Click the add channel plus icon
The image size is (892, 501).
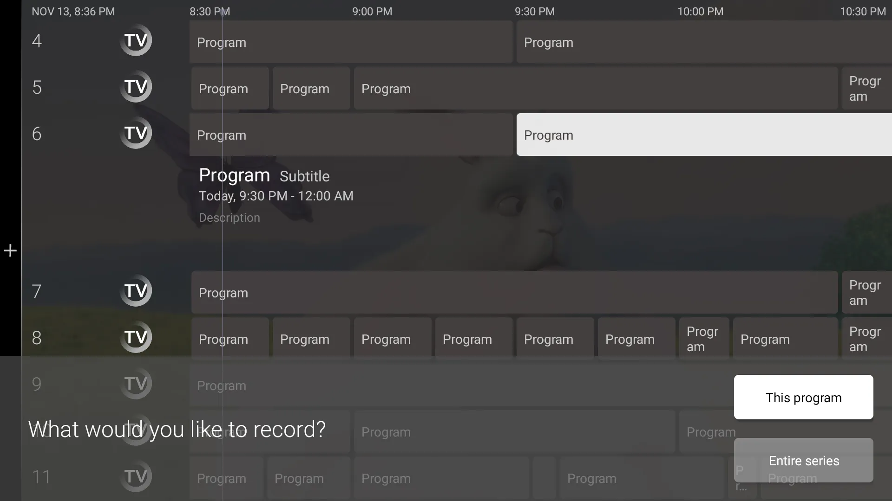point(10,250)
